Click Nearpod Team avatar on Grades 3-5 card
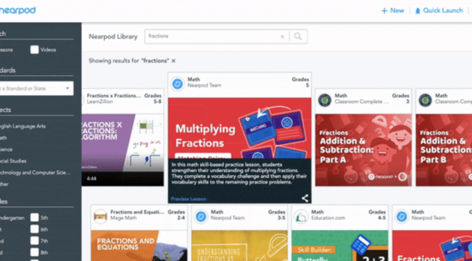472x261 pixels. click(x=201, y=216)
